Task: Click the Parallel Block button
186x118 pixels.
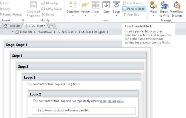Action: (134, 9)
